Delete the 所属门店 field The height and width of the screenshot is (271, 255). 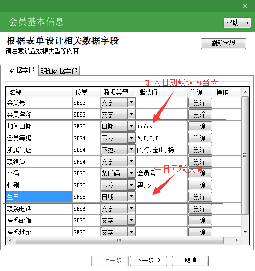click(x=200, y=150)
